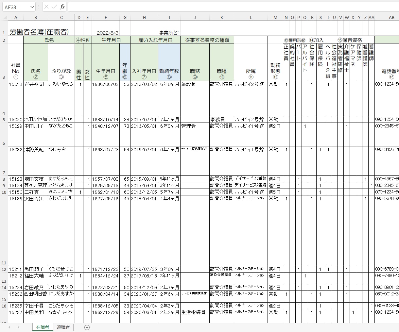Click the 氏名 merged header cell
The width and height of the screenshot is (399, 332).
[49, 40]
